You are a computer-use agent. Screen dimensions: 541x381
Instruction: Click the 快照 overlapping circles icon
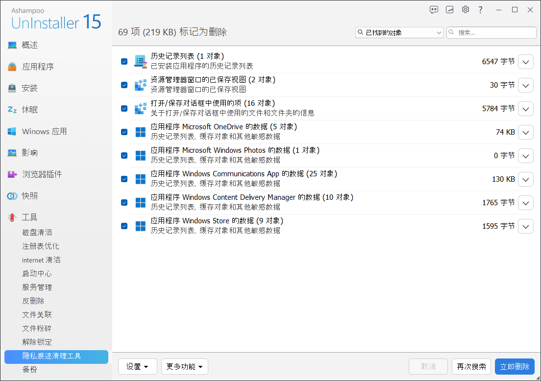coord(12,196)
